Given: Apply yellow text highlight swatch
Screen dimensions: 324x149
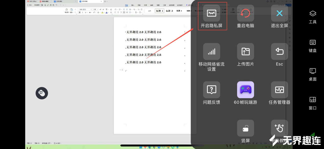Looking at the screenshot, I should 102,12.
